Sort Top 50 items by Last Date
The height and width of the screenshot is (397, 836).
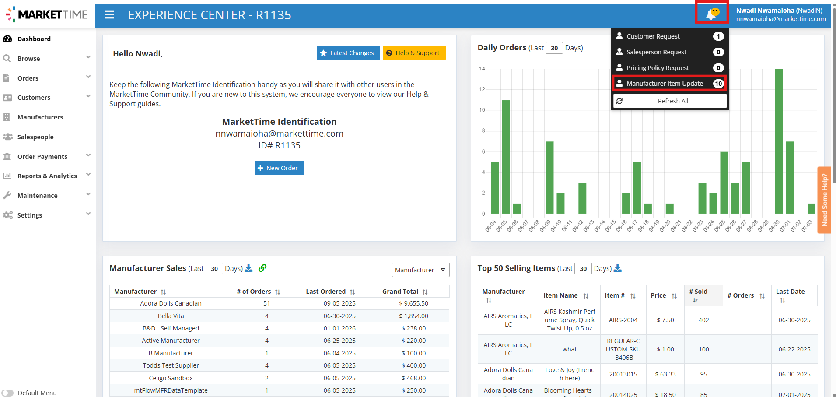coord(782,300)
